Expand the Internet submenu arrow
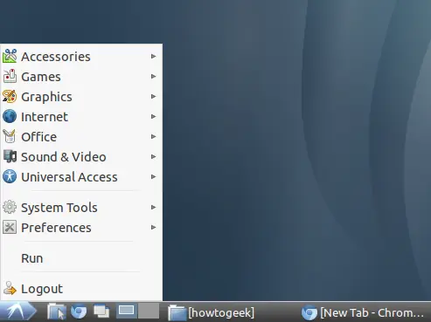 click(154, 116)
